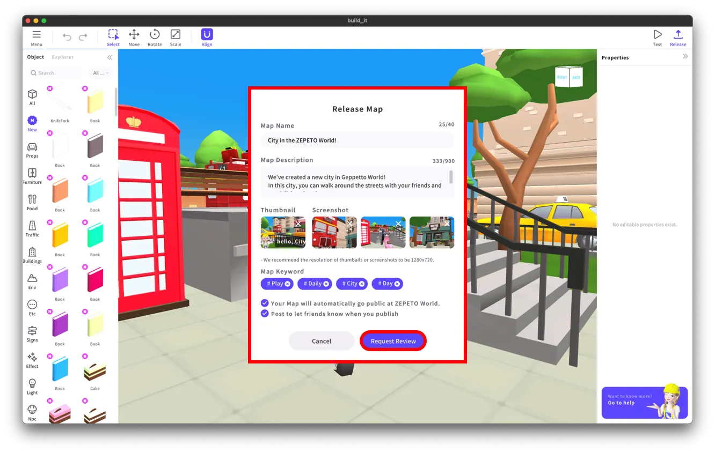This screenshot has height=453, width=715.
Task: Click the Map Description scrollbar
Action: (x=451, y=177)
